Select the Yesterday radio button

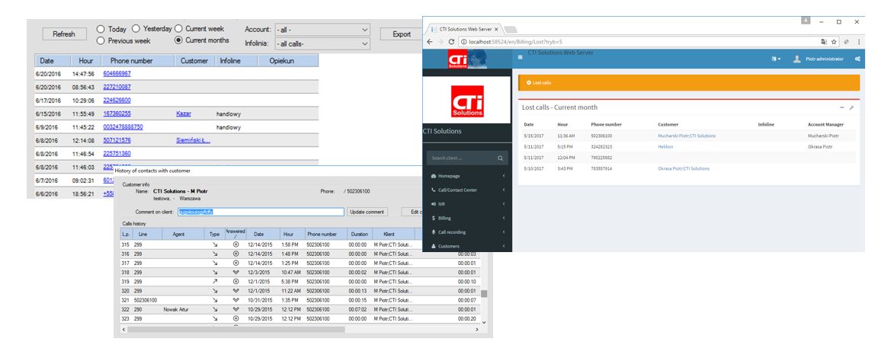[x=136, y=28]
